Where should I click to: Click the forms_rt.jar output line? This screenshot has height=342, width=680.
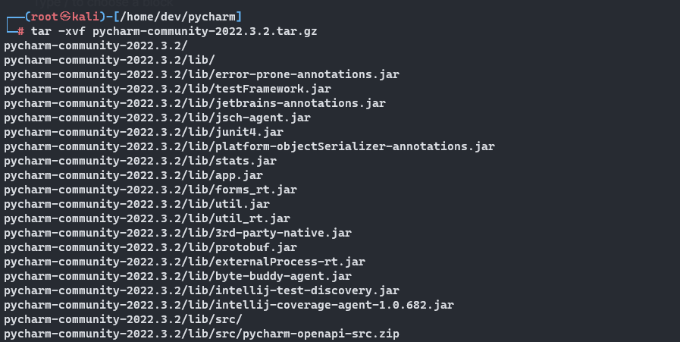pyautogui.click(x=150, y=190)
